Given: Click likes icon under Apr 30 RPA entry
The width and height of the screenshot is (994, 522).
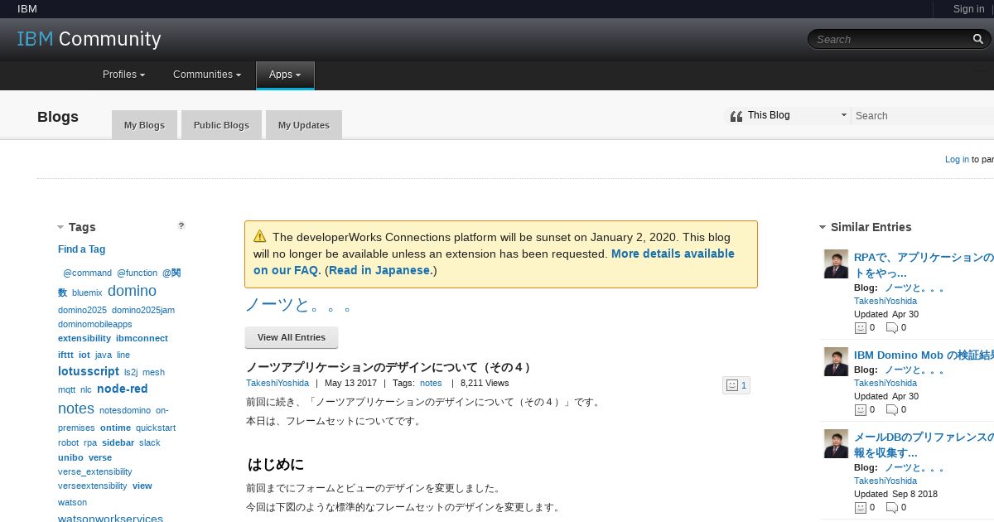Looking at the screenshot, I should tap(861, 328).
